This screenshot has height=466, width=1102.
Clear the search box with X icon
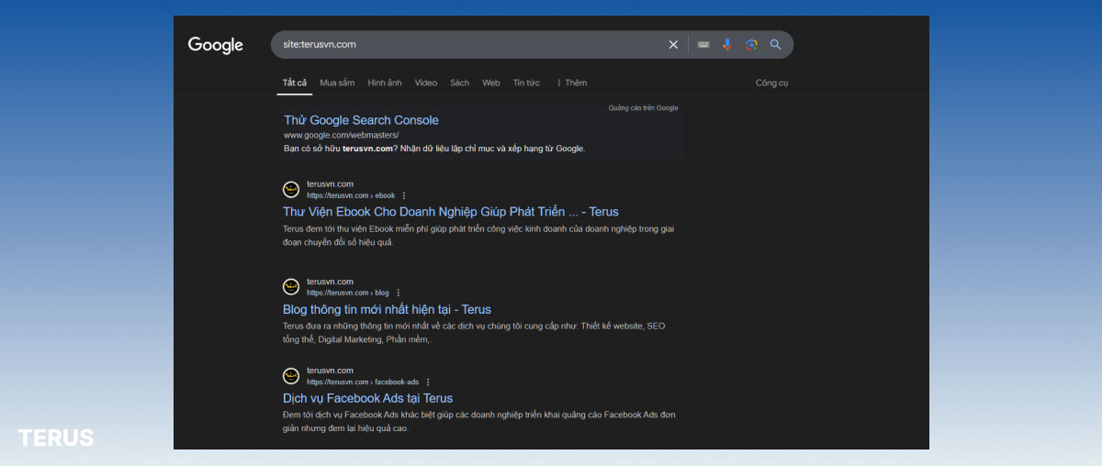[673, 44]
